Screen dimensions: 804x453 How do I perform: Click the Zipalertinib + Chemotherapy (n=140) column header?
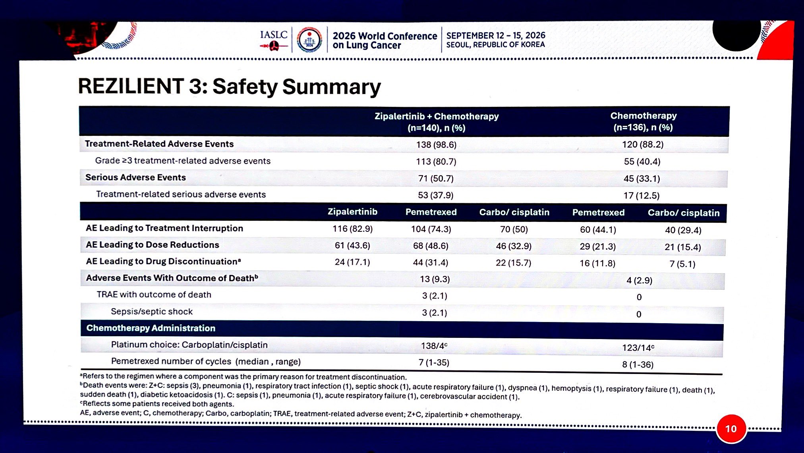click(436, 122)
